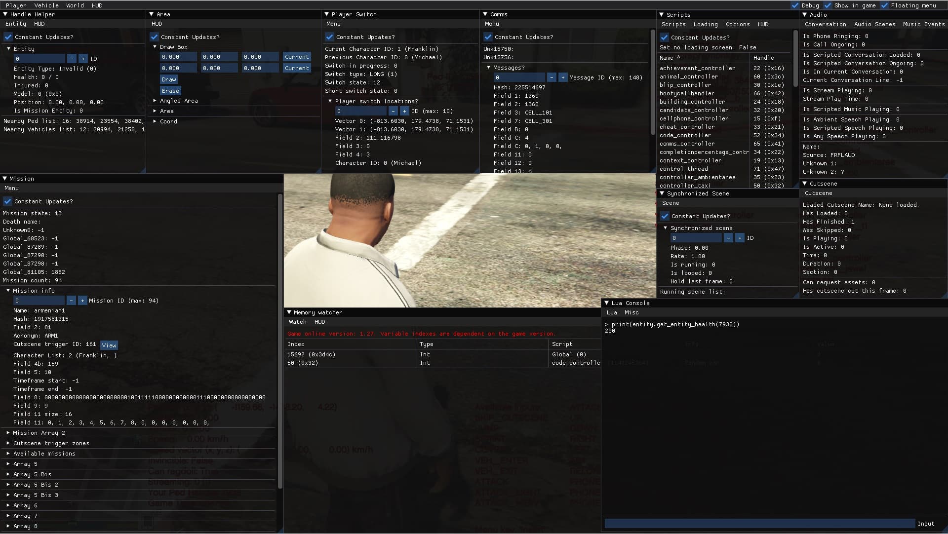Click the Lua Console input field
The height and width of the screenshot is (534, 948).
[x=759, y=524]
